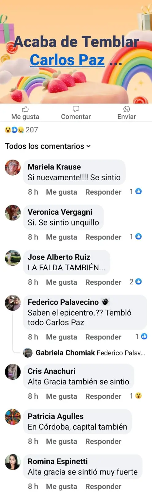The image size is (152, 492).
Task: Like Romina Espinetti's comment with Me gusta
Action: coord(61,486)
